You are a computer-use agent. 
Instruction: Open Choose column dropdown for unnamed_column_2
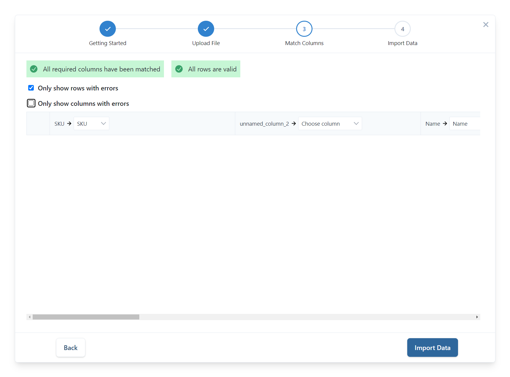[330, 124]
